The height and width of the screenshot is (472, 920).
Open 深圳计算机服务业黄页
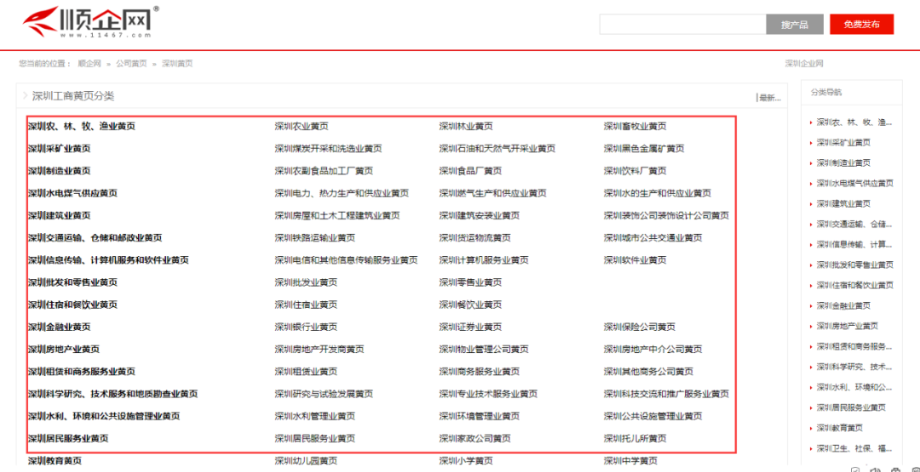[x=484, y=260]
